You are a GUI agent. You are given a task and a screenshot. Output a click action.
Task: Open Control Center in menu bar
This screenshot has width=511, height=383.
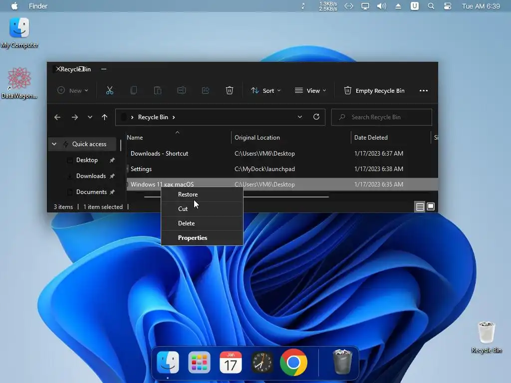pos(448,6)
